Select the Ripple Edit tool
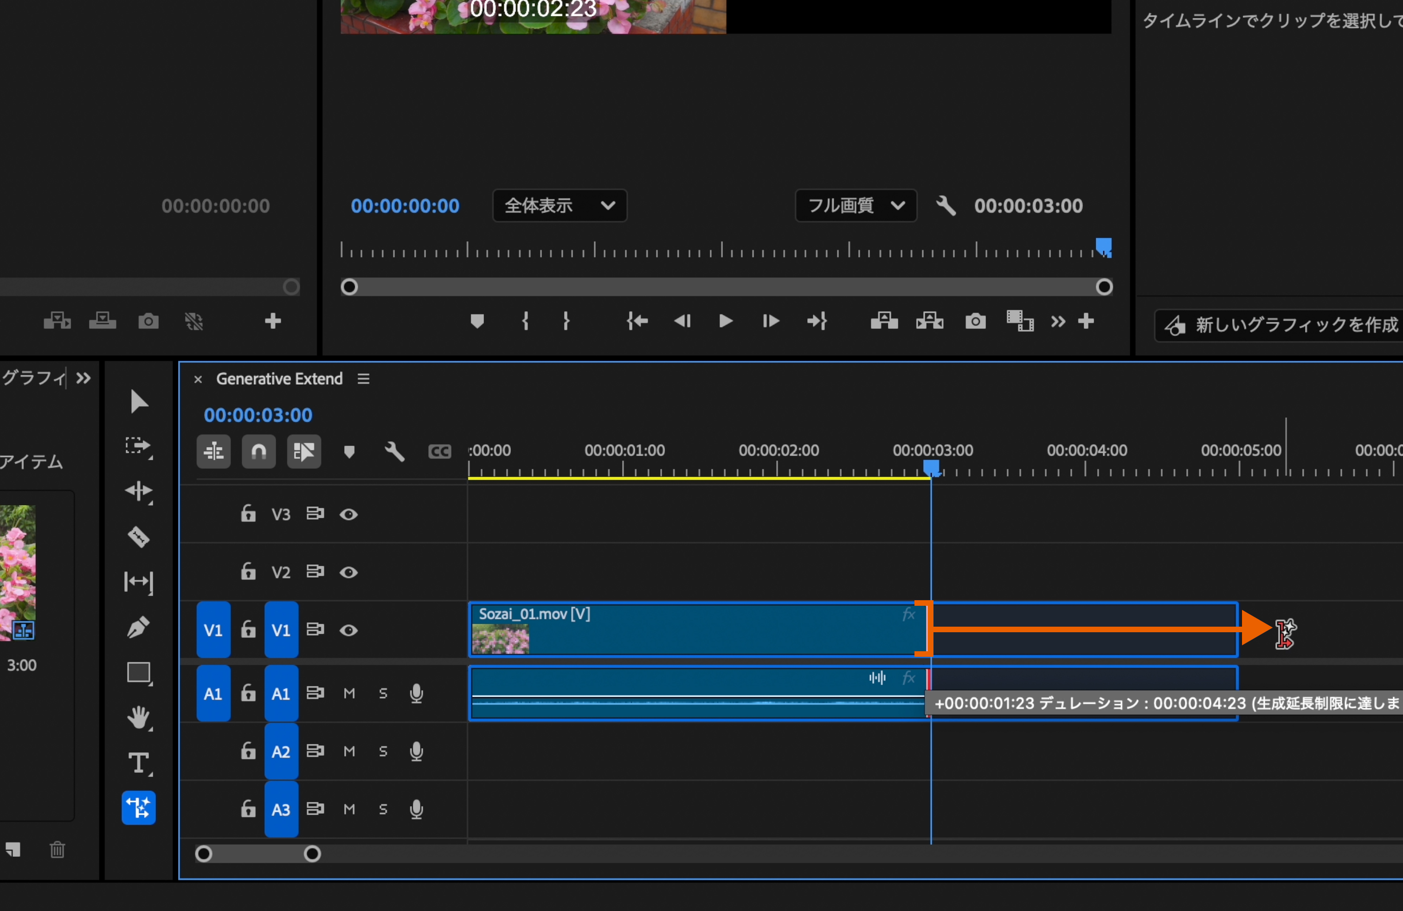This screenshot has height=911, width=1403. coord(139,491)
